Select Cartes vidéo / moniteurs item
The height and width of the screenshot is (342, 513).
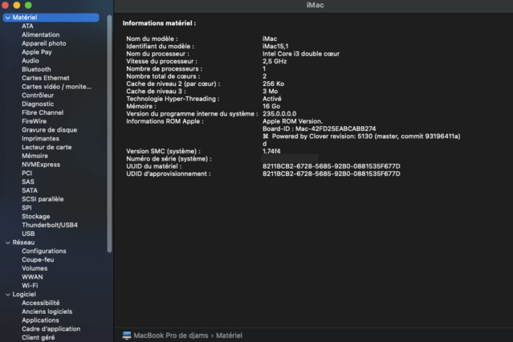56,87
